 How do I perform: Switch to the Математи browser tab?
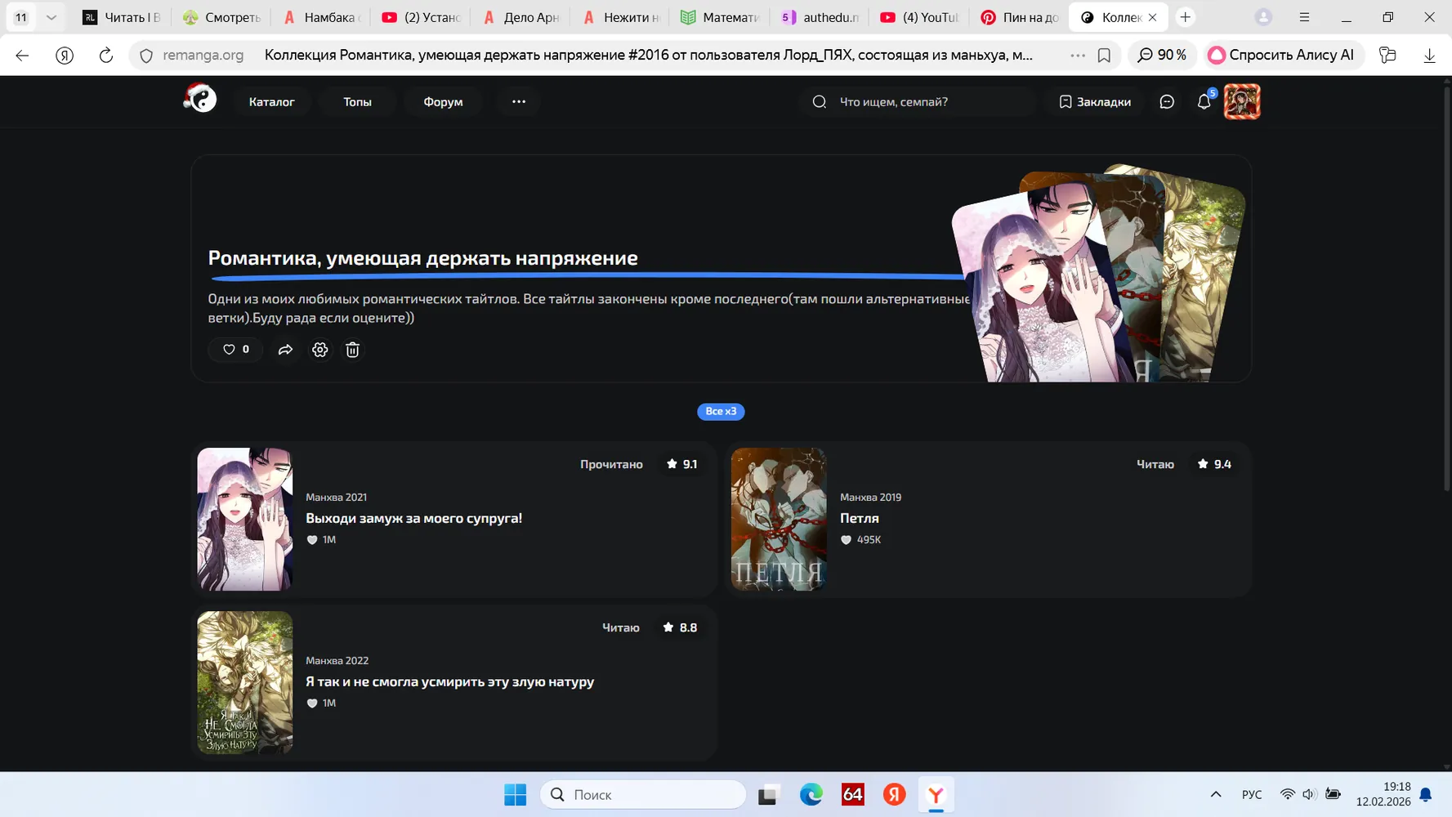point(720,17)
